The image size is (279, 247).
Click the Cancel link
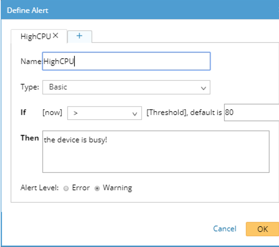(x=224, y=229)
